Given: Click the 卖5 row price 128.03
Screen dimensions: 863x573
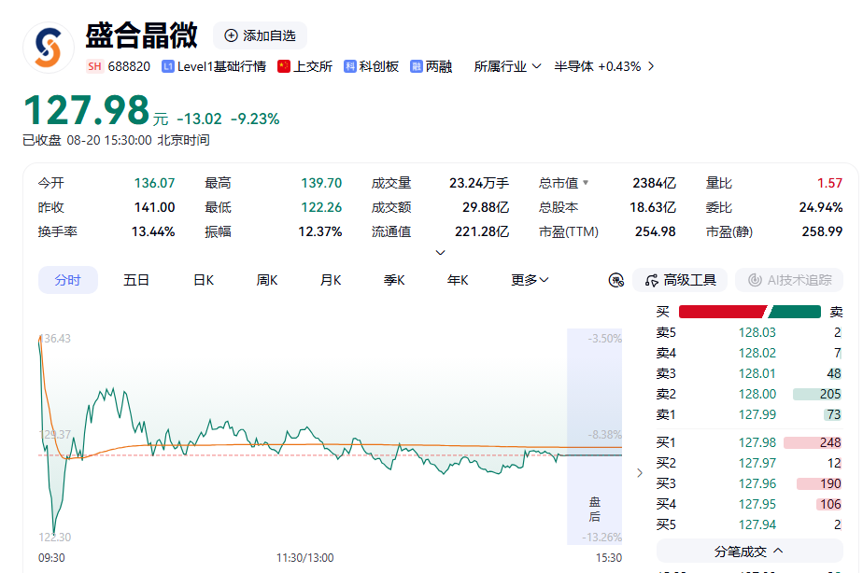Looking at the screenshot, I should coord(757,332).
